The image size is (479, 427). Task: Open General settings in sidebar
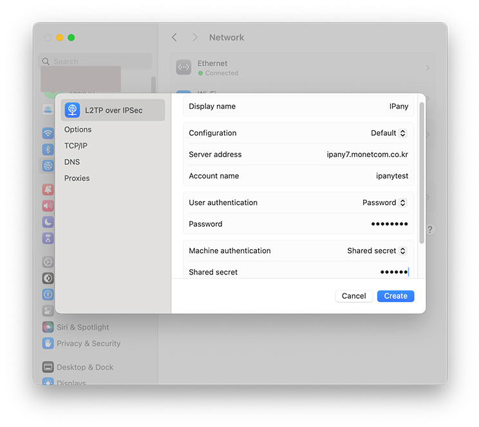point(48,262)
